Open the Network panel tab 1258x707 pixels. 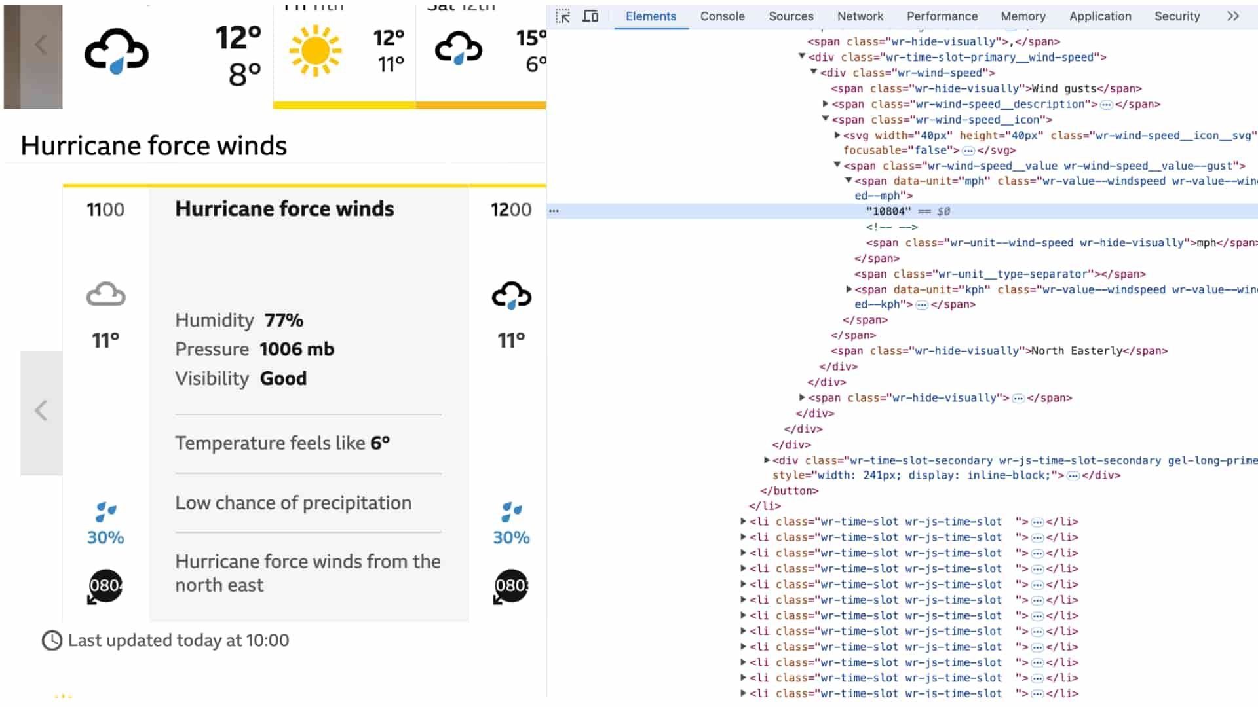coord(860,16)
